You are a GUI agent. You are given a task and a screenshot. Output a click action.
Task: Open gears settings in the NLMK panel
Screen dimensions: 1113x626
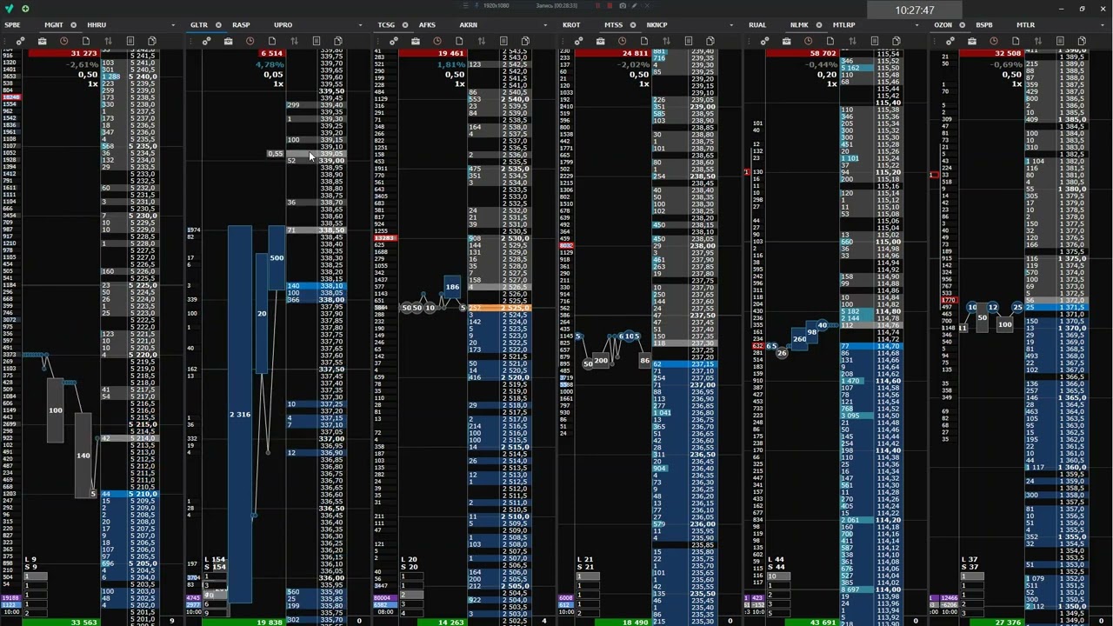pyautogui.click(x=764, y=41)
